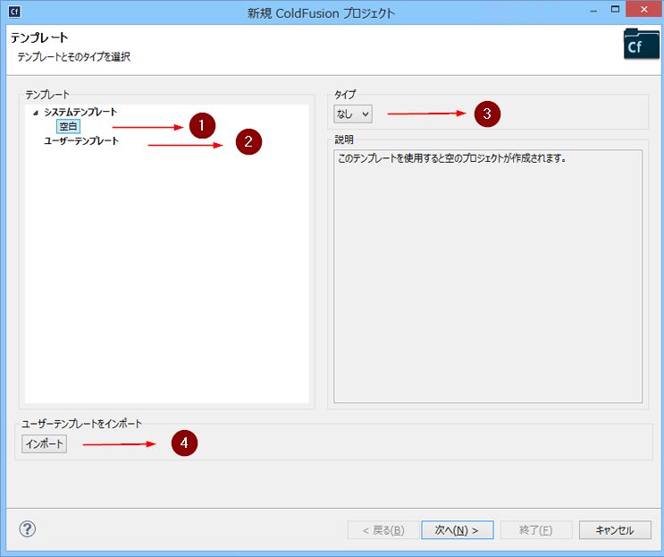Click the インポート button
The width and height of the screenshot is (664, 557).
(44, 444)
